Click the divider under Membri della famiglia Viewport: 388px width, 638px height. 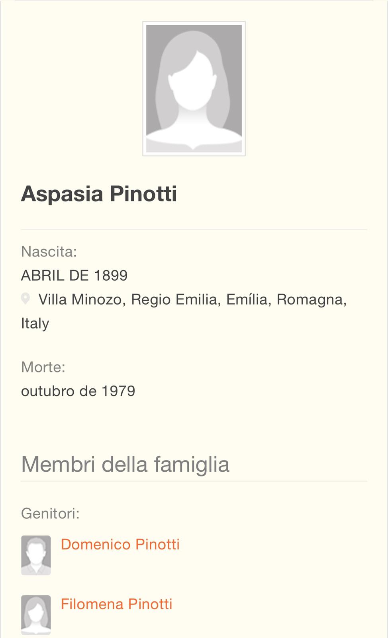click(x=194, y=481)
